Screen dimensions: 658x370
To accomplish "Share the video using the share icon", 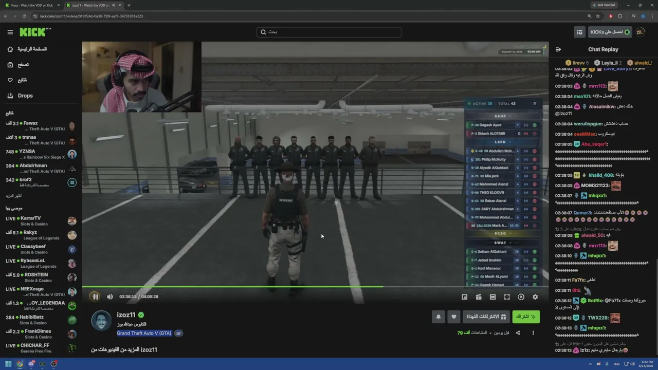I will 518,333.
